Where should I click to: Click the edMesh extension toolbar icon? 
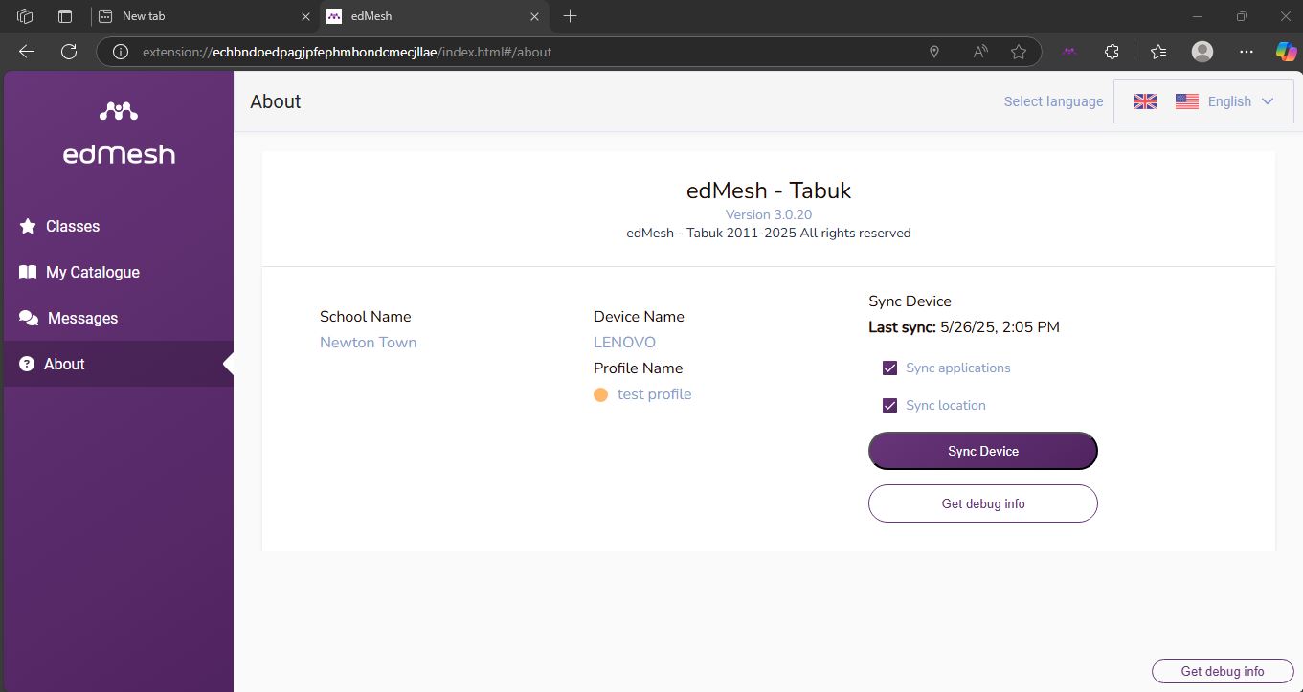(1069, 52)
